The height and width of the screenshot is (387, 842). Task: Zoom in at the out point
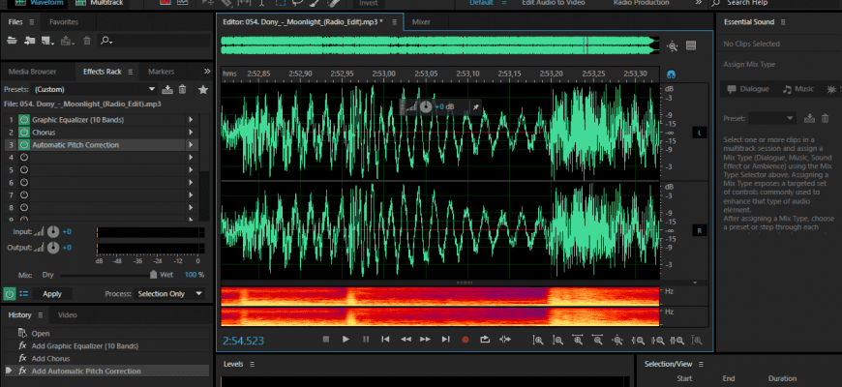click(657, 340)
